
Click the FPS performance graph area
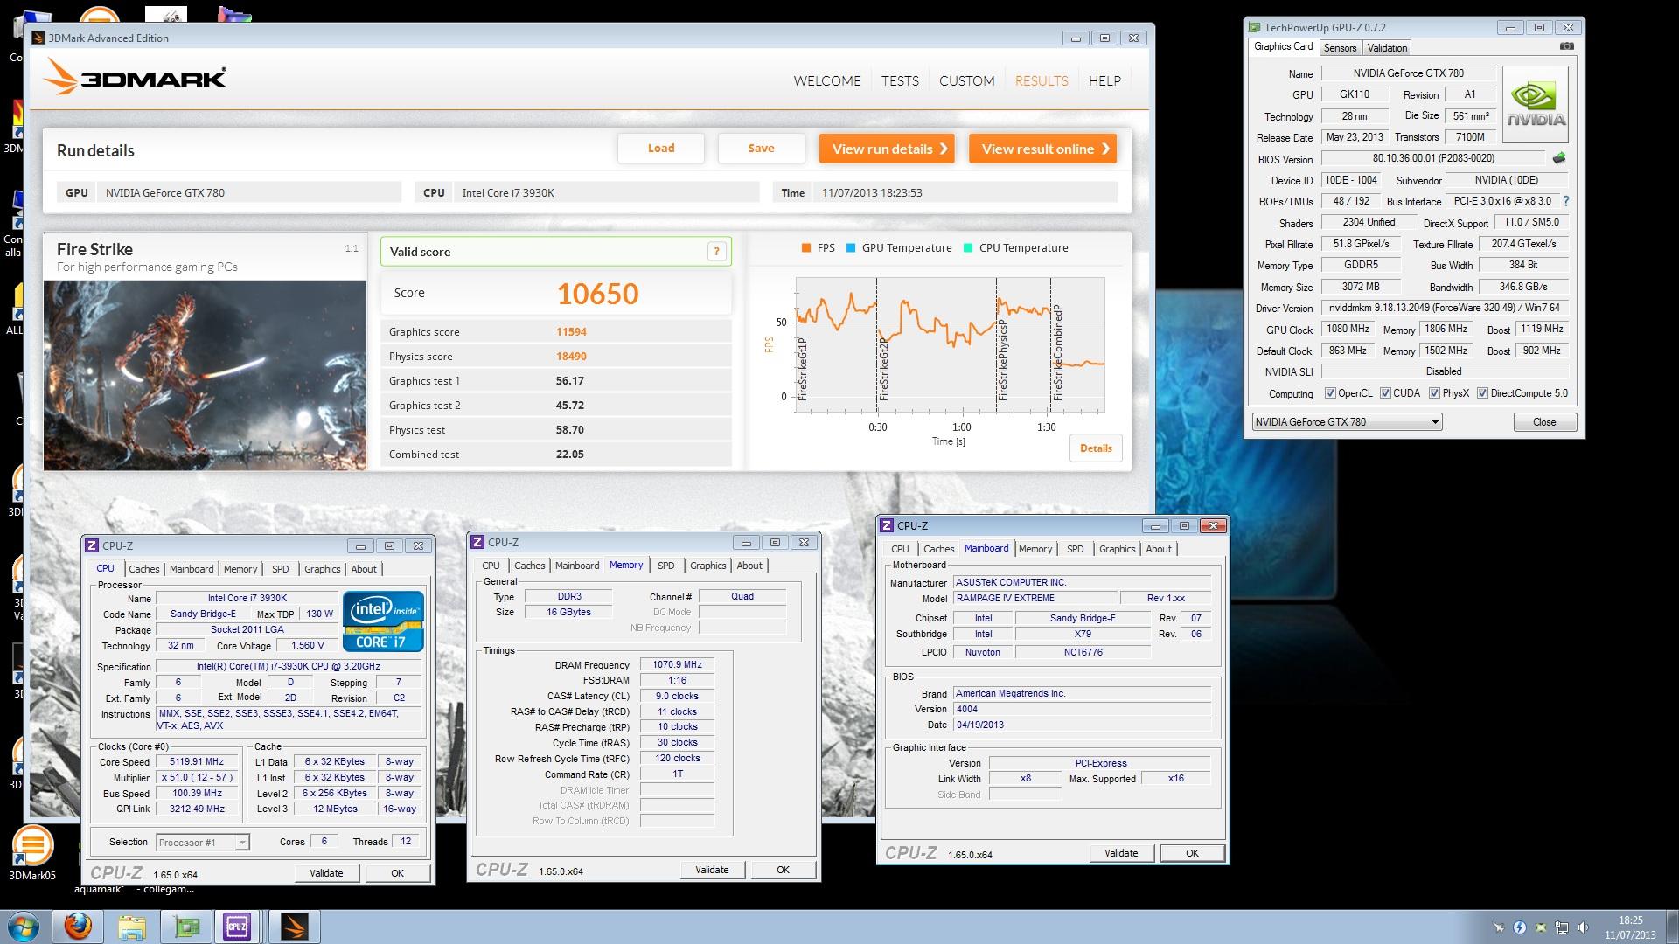pyautogui.click(x=950, y=344)
